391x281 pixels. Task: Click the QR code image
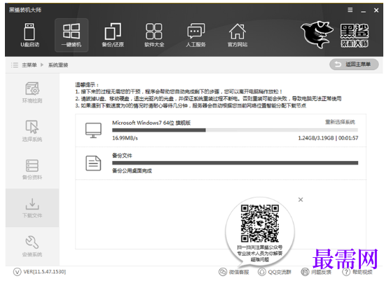pyautogui.click(x=259, y=223)
